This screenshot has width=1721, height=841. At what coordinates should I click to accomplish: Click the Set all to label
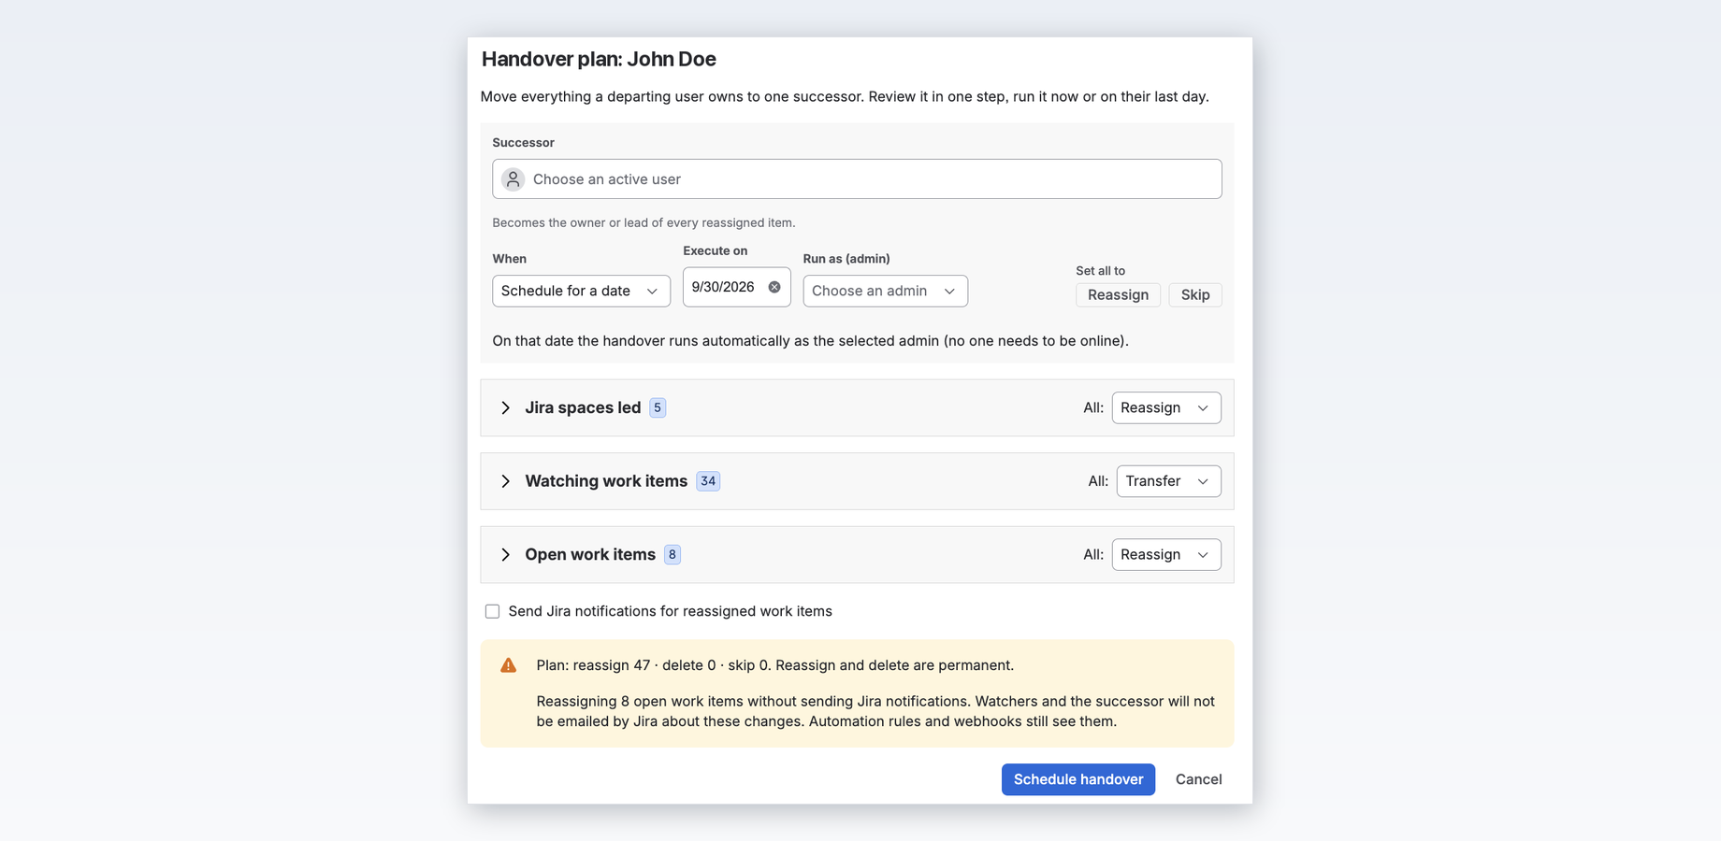(1100, 271)
